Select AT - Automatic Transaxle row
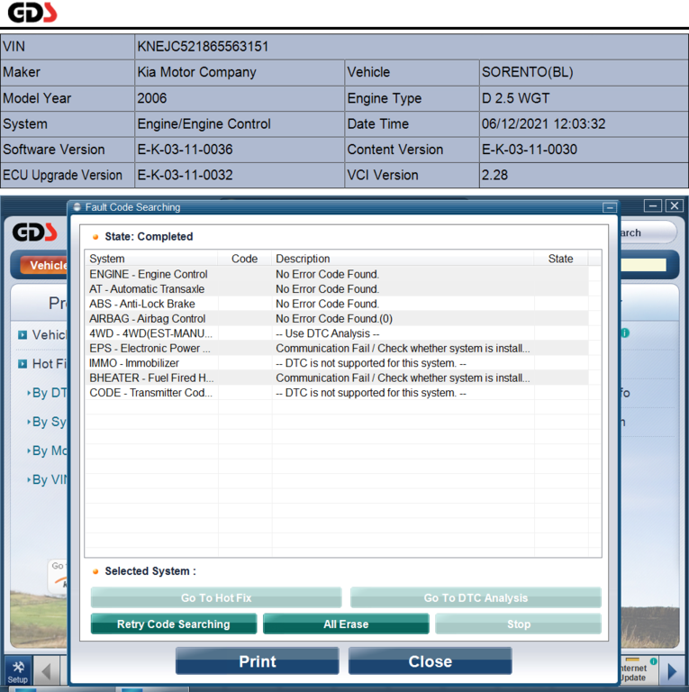 point(337,289)
